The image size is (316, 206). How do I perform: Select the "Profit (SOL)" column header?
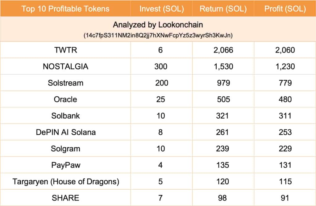[x=285, y=9]
